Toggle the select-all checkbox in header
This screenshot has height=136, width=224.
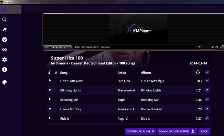(x=207, y=72)
